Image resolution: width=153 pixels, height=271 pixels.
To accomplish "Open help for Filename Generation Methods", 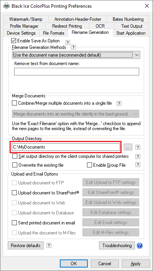I will (x=74, y=47).
